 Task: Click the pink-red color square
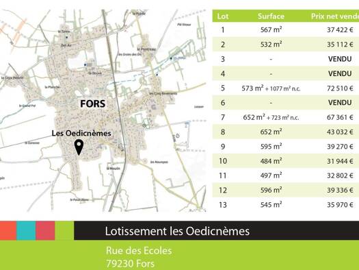click(45, 230)
